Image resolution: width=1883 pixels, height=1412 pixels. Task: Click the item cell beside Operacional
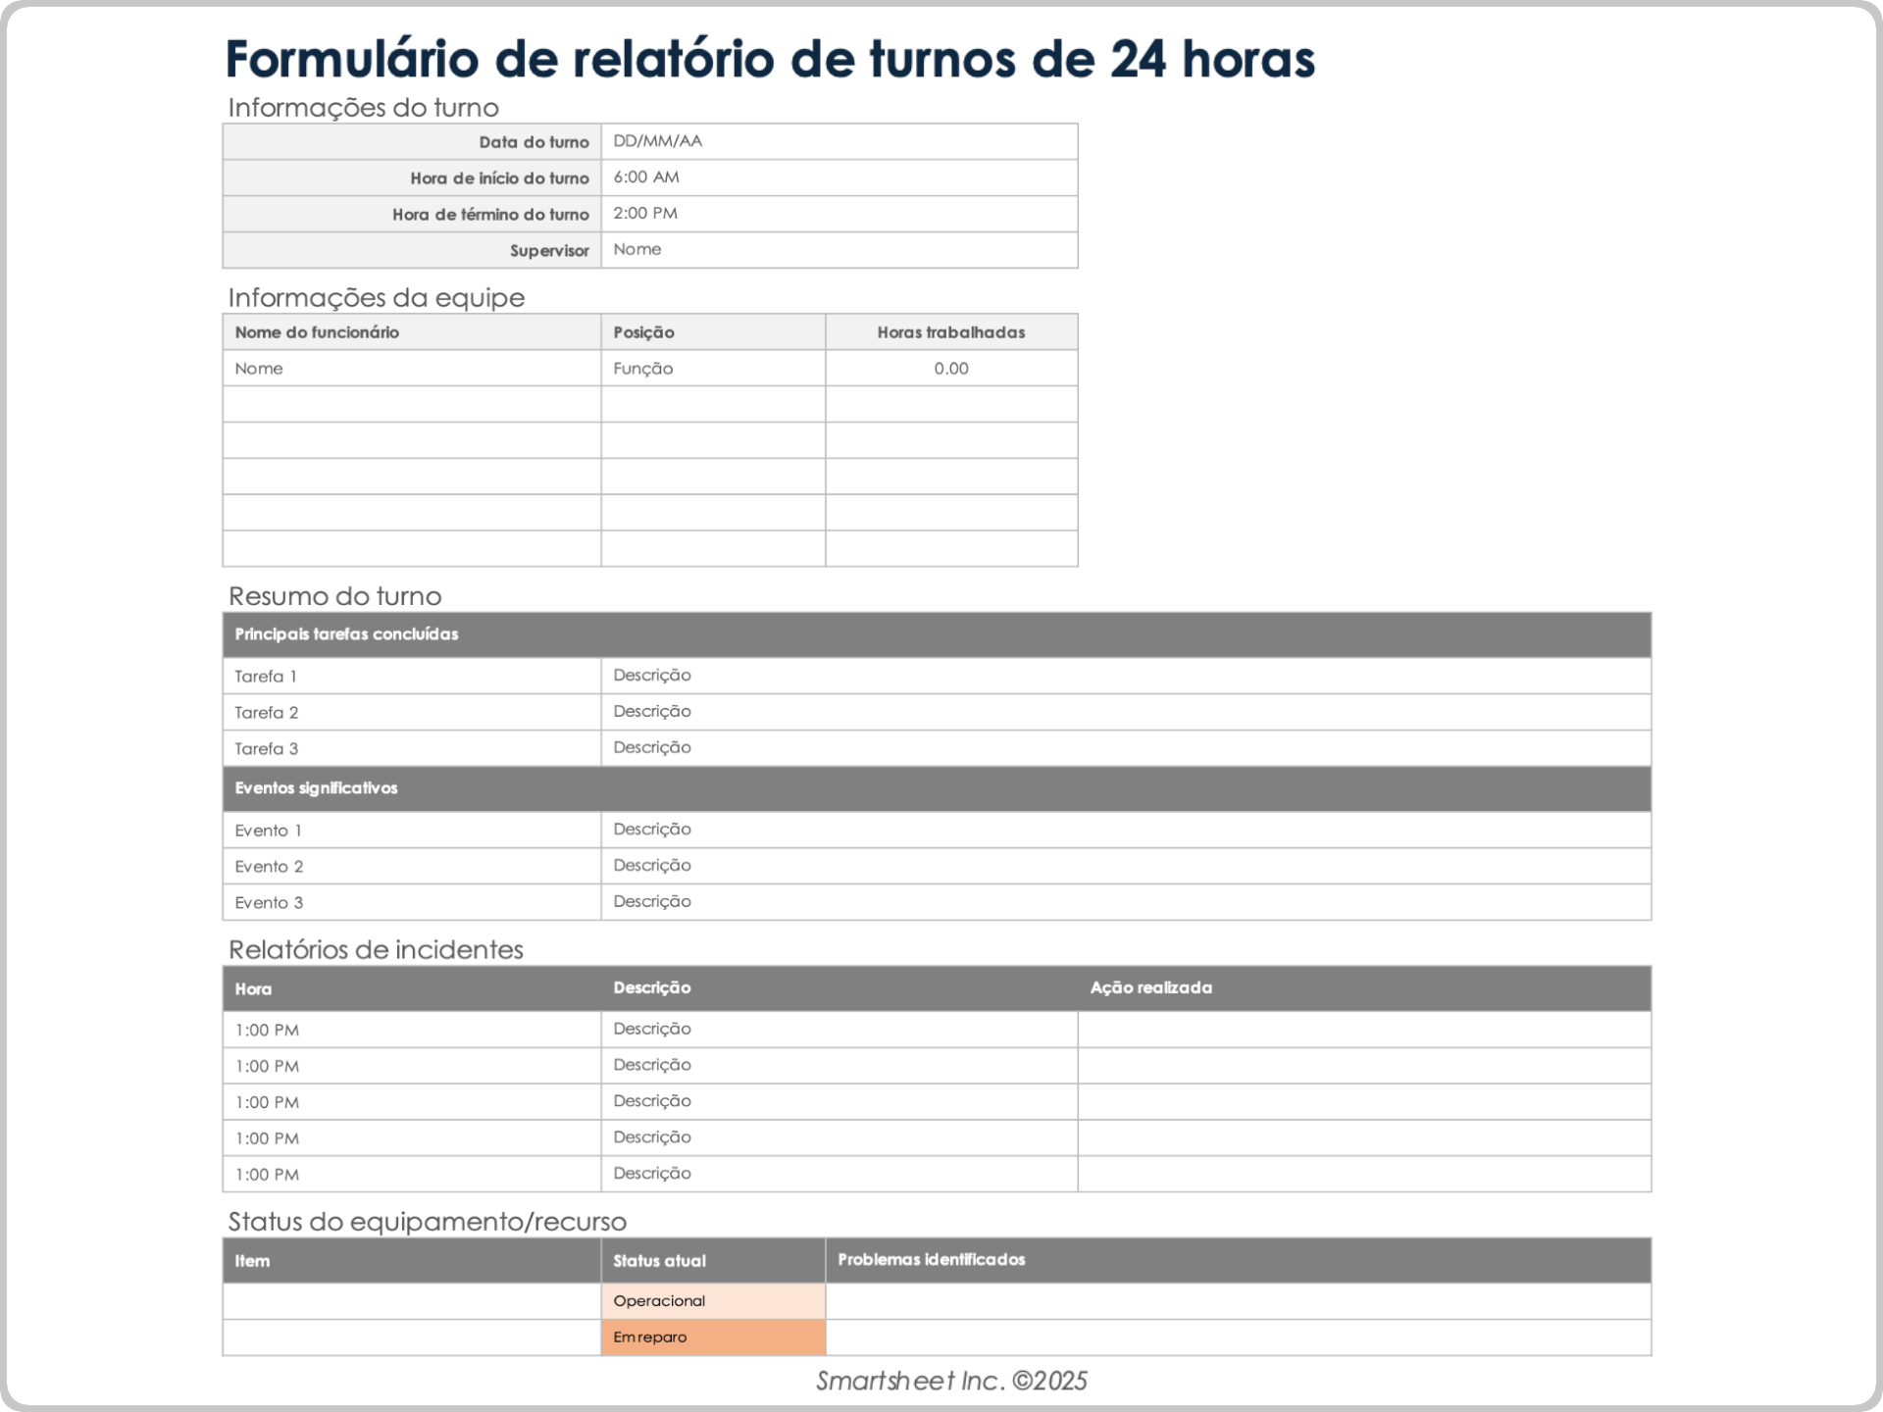pyautogui.click(x=412, y=1301)
